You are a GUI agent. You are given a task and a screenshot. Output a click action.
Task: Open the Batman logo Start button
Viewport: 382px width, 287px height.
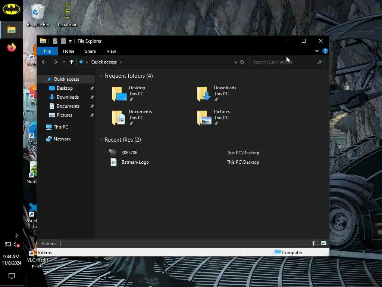point(11,9)
